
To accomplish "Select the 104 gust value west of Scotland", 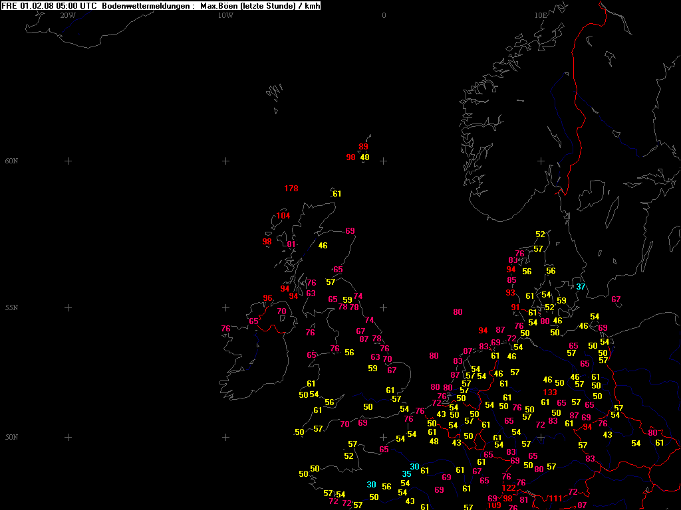I will [x=283, y=216].
